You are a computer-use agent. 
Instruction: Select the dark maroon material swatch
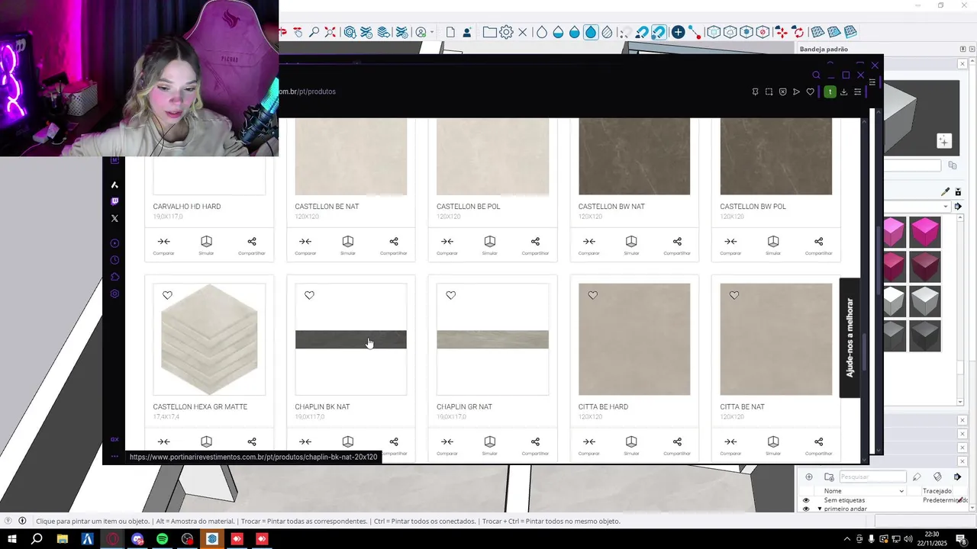pyautogui.click(x=924, y=266)
